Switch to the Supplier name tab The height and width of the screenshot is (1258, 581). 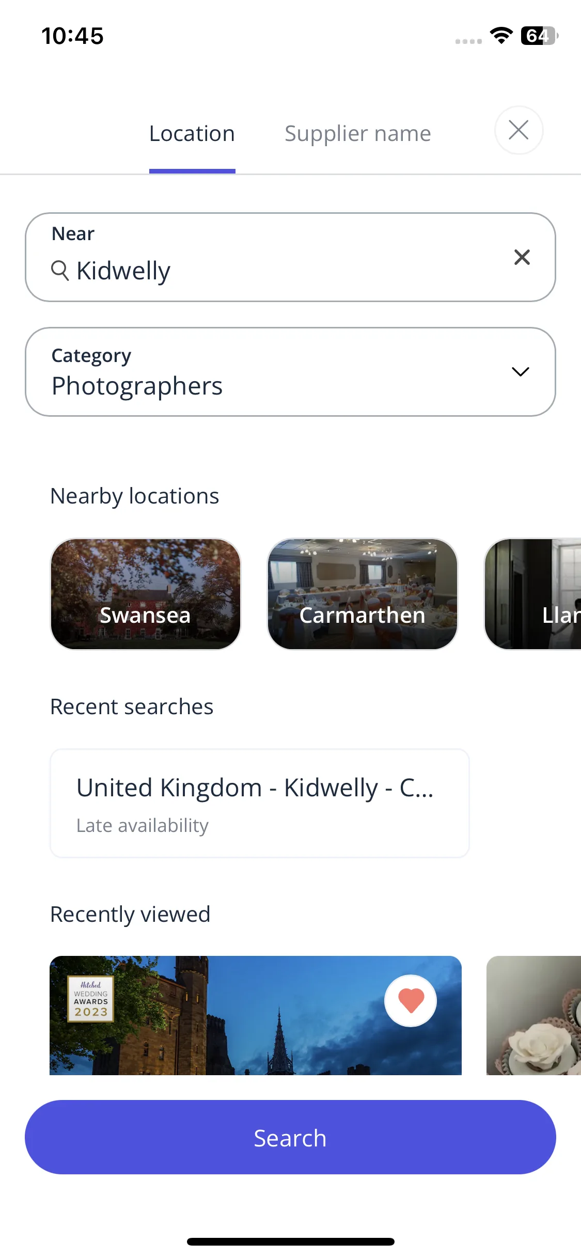click(x=358, y=134)
